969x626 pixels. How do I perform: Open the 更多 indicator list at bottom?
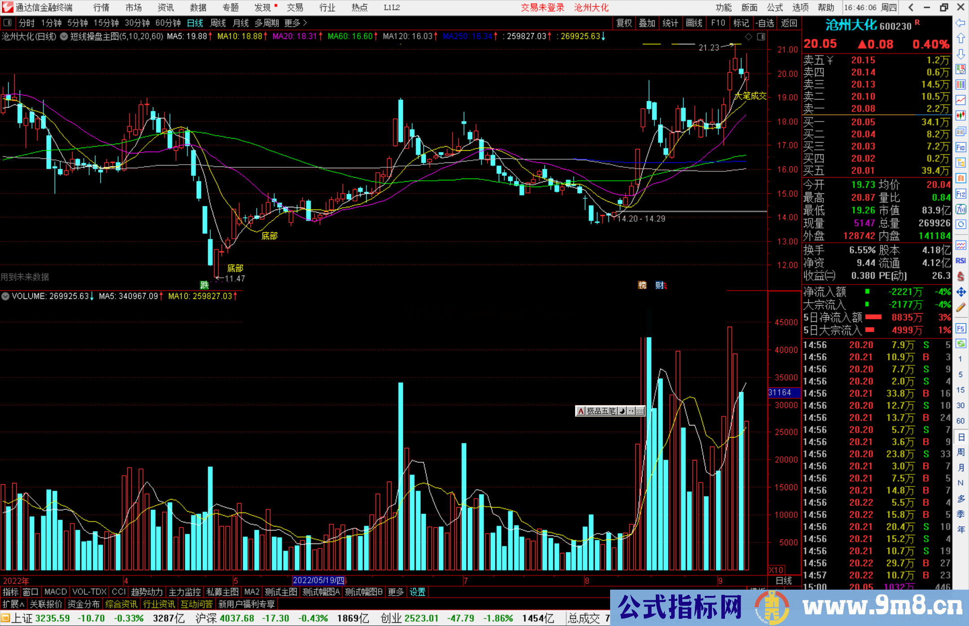tap(395, 592)
